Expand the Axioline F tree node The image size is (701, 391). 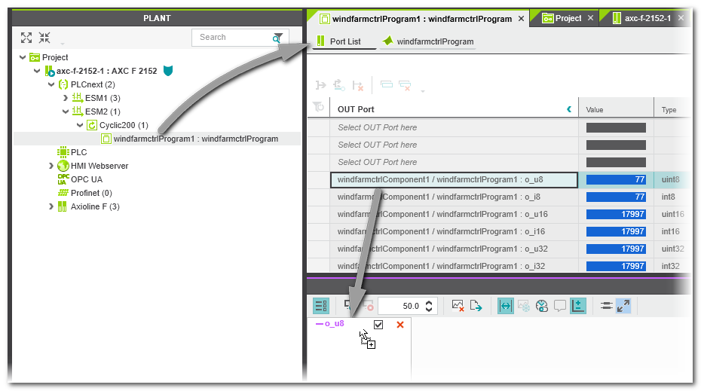(51, 206)
